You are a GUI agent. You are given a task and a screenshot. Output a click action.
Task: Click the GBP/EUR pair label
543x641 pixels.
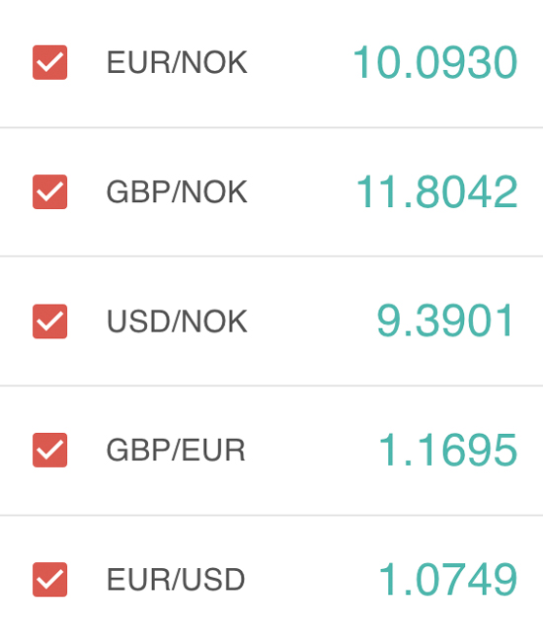(x=176, y=450)
